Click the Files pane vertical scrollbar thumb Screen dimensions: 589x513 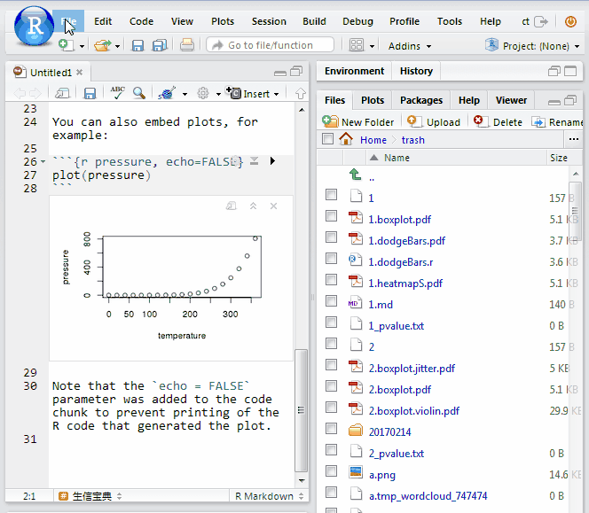575,211
